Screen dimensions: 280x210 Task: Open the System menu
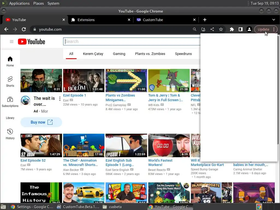point(53,3)
